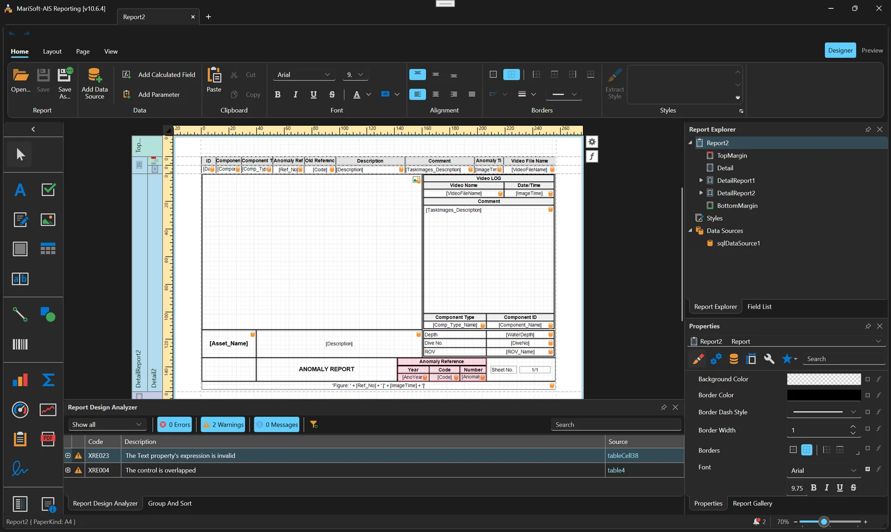Viewport: 891px width, 532px height.
Task: Select the Panel control tool
Action: pyautogui.click(x=20, y=249)
